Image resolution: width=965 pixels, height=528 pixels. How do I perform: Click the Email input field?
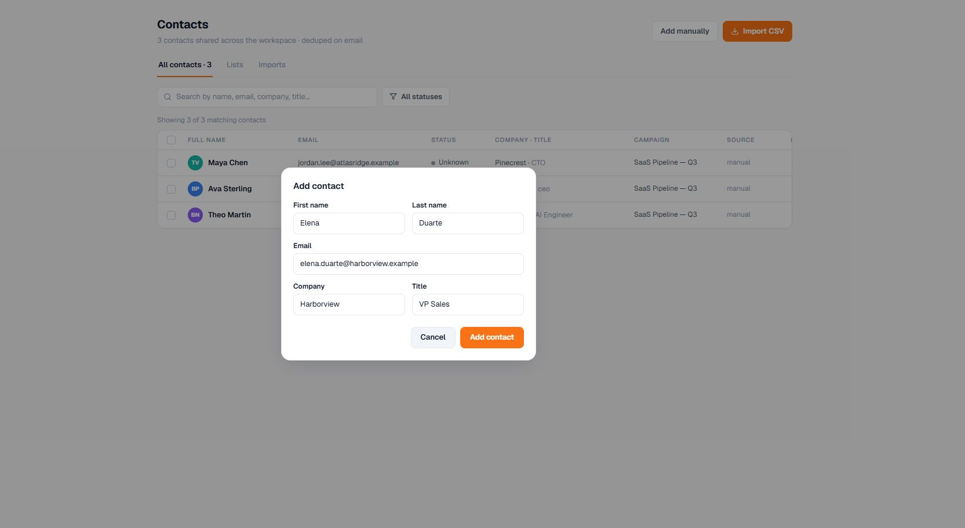tap(409, 264)
